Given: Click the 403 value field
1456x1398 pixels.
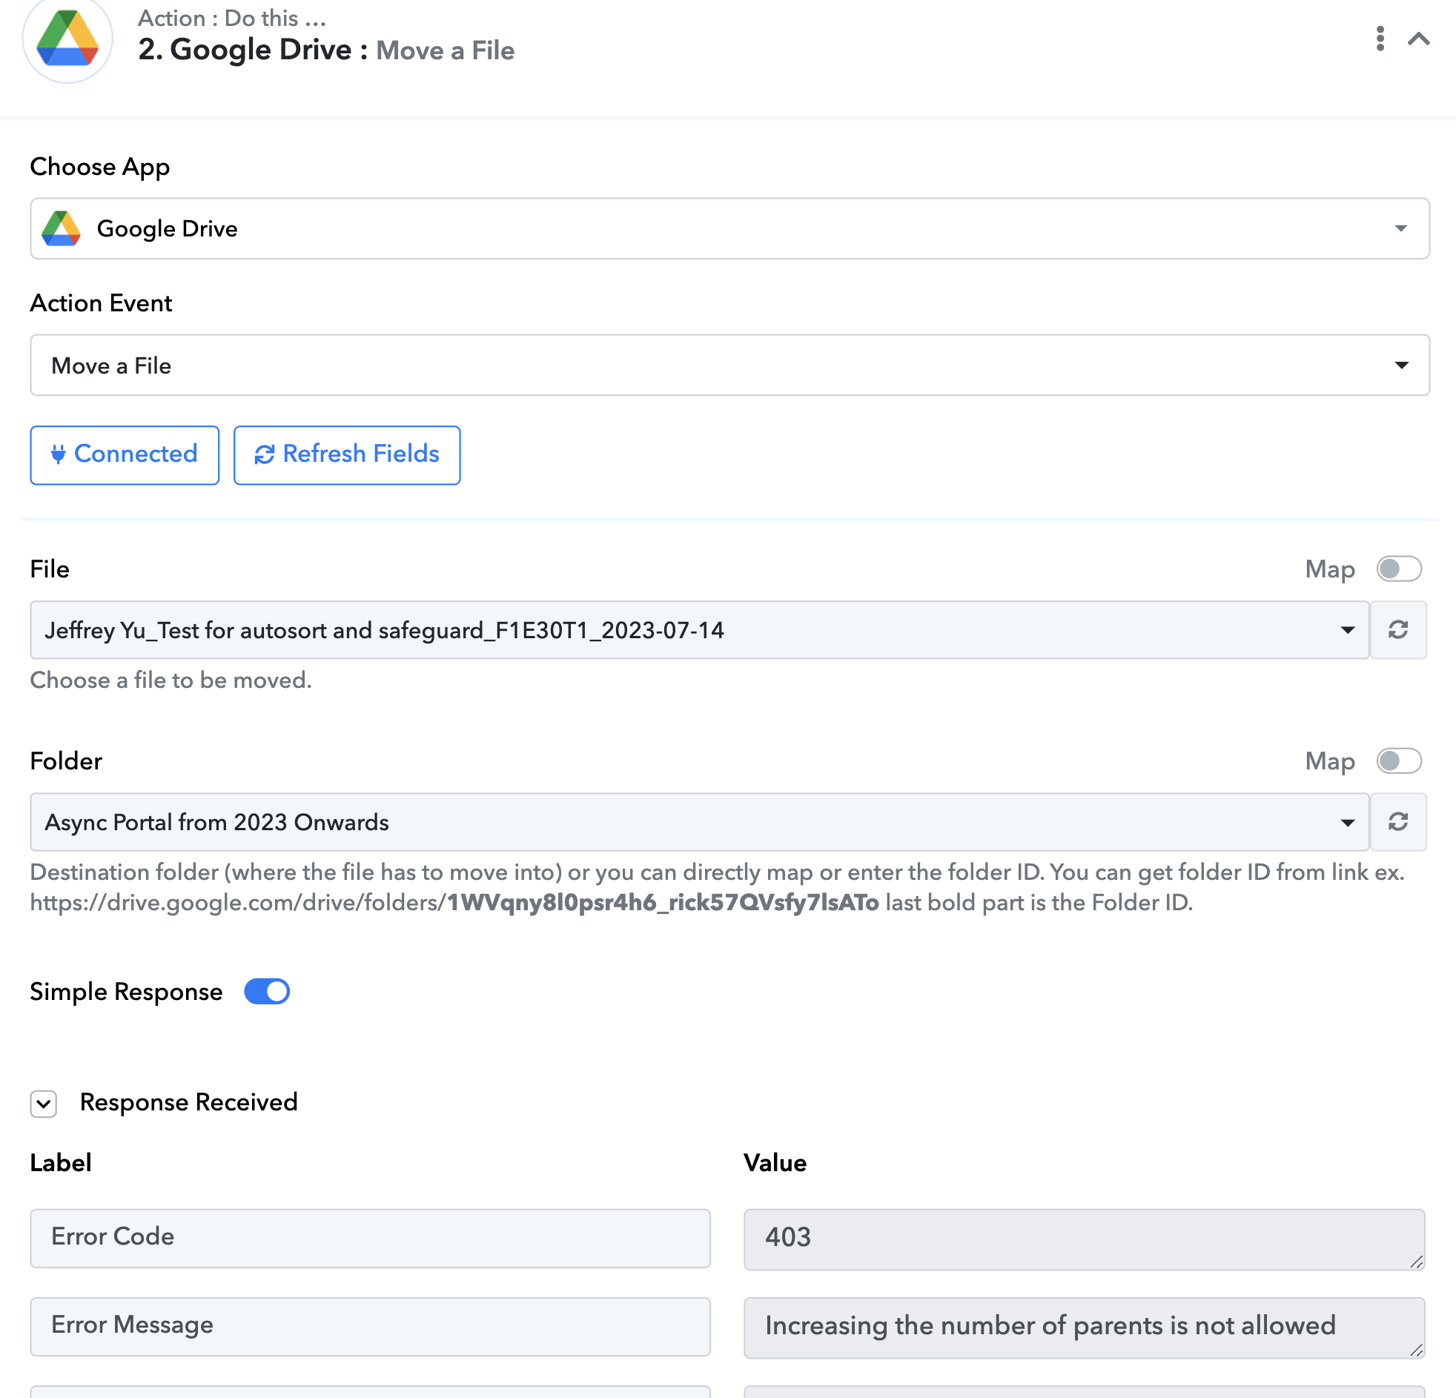Looking at the screenshot, I should click(1084, 1239).
